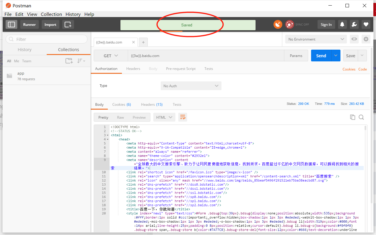Click the request URL field
Screen dimensions: 376x235
pyautogui.click(x=206, y=56)
